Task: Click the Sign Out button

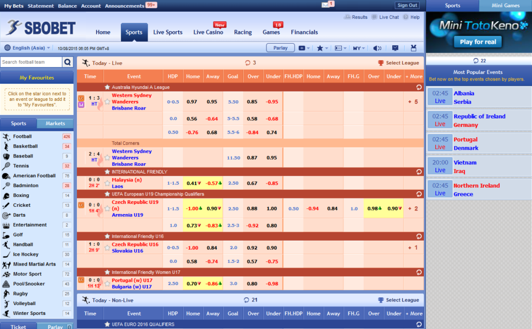Action: coord(407,5)
